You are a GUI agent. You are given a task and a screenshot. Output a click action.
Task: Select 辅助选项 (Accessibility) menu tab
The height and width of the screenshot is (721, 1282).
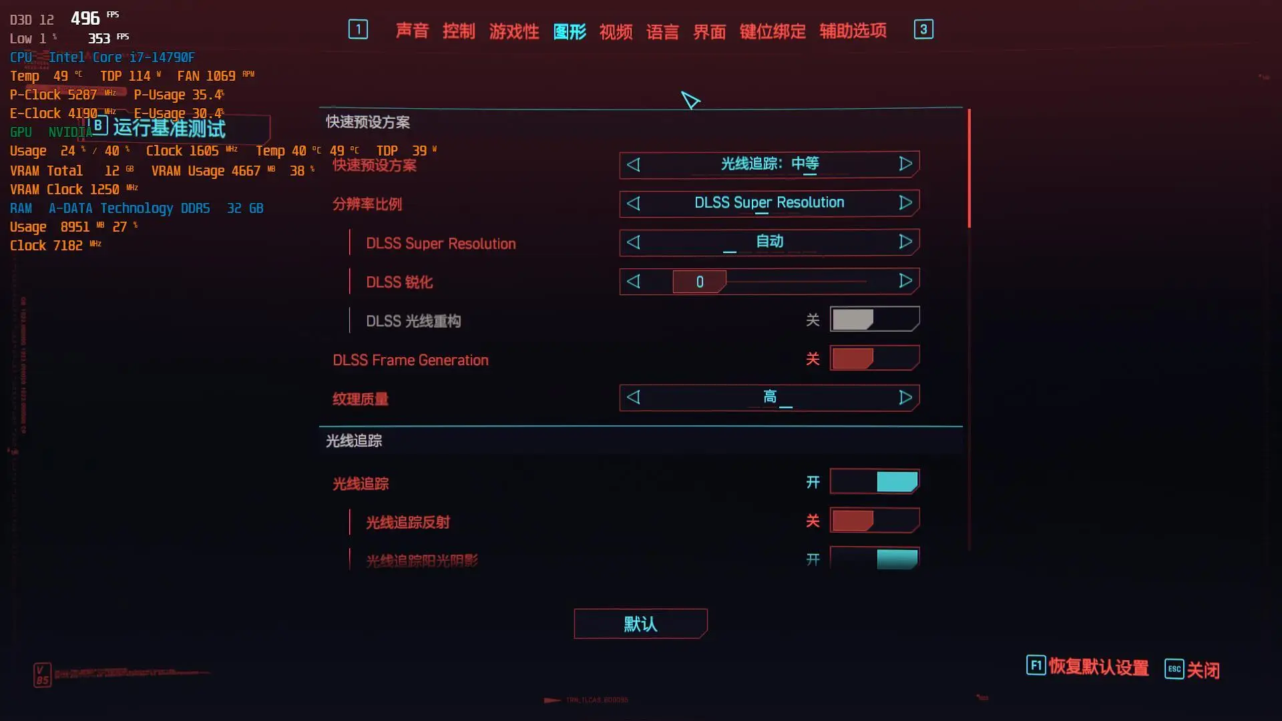tap(852, 29)
